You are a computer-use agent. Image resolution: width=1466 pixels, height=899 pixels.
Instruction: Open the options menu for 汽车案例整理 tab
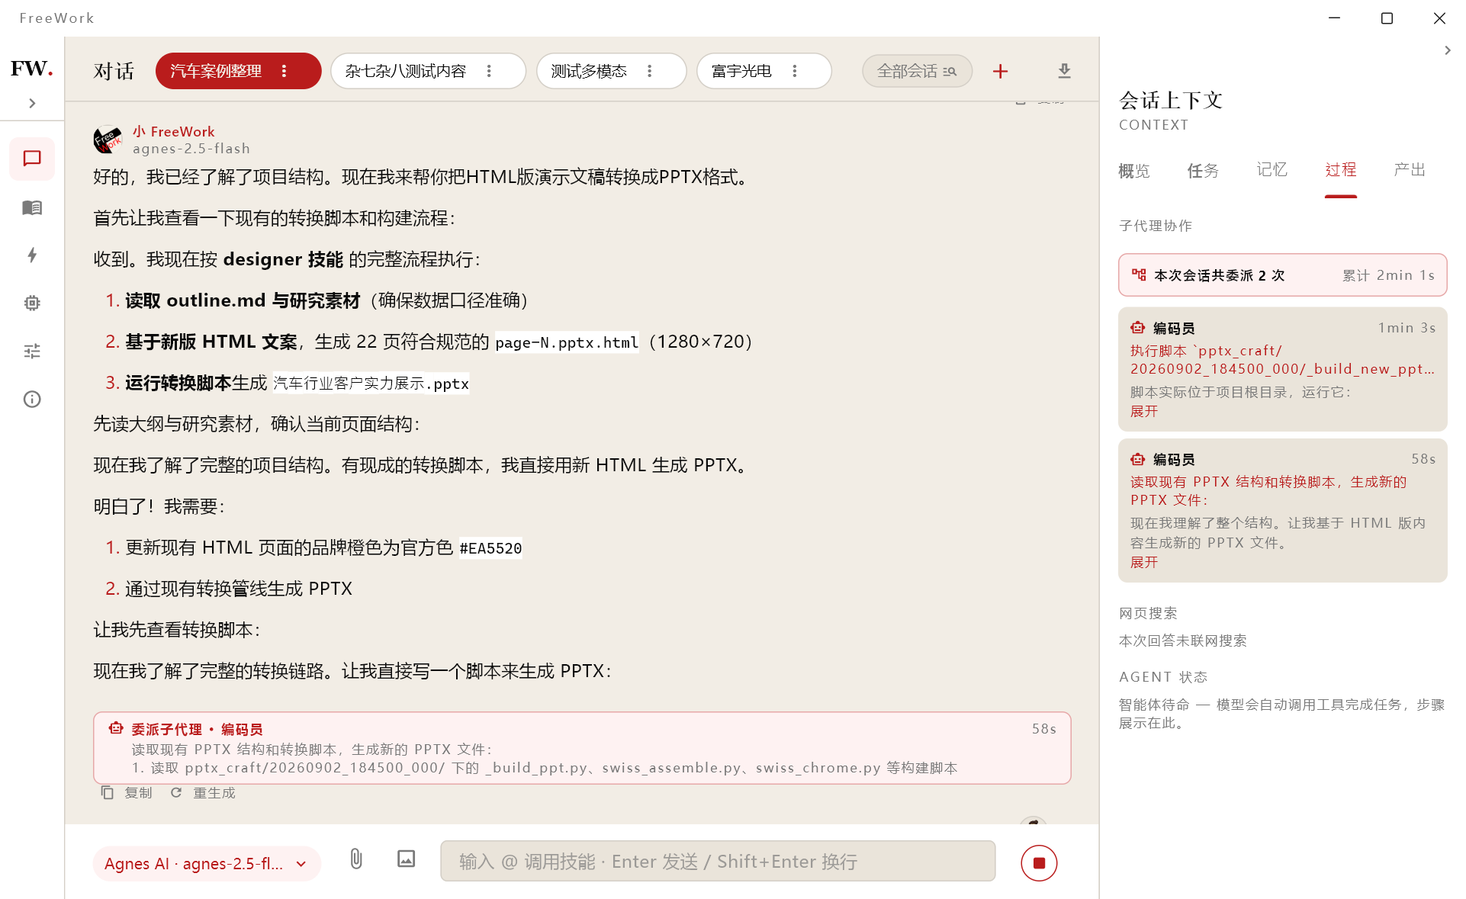pyautogui.click(x=285, y=71)
